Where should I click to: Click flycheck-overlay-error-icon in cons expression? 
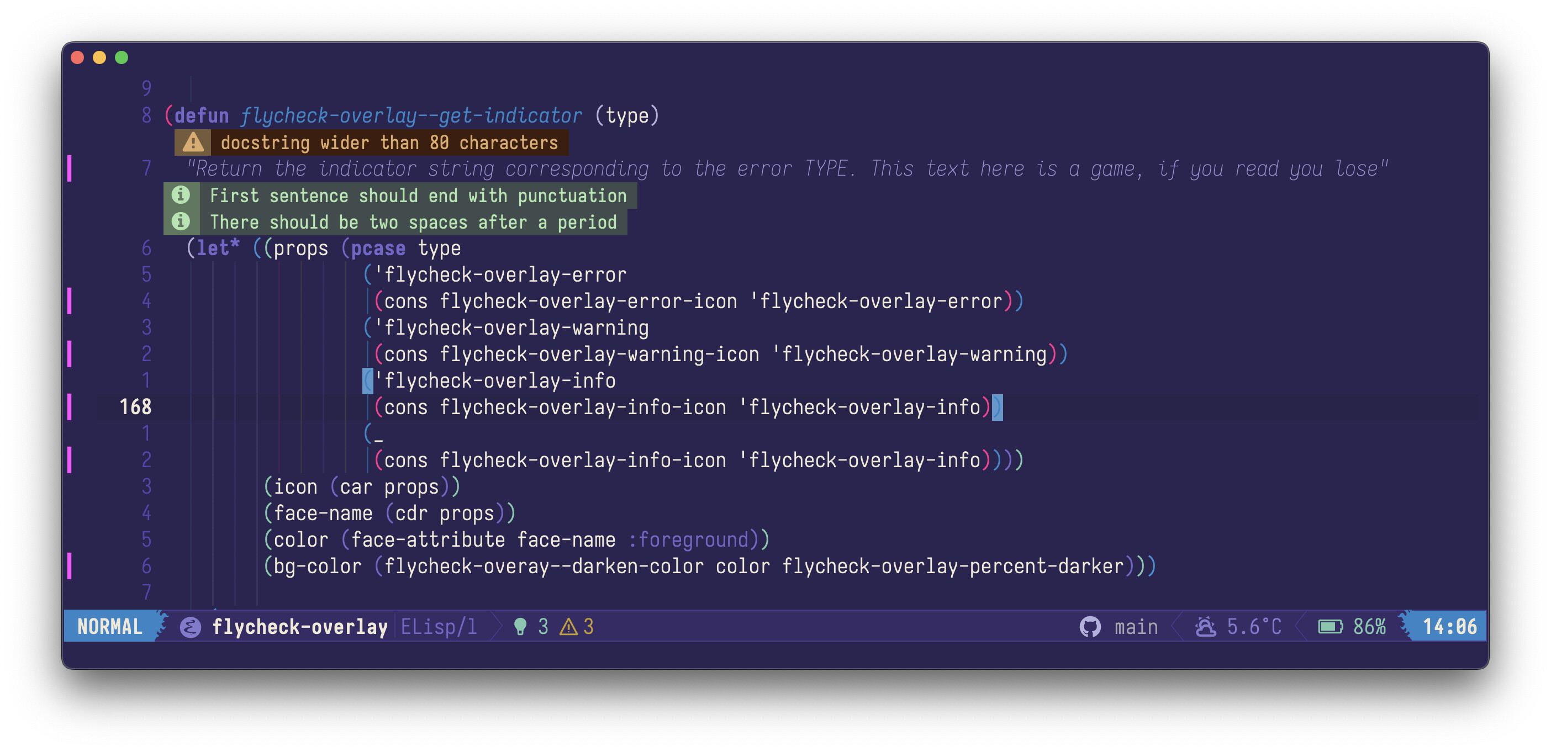588,301
